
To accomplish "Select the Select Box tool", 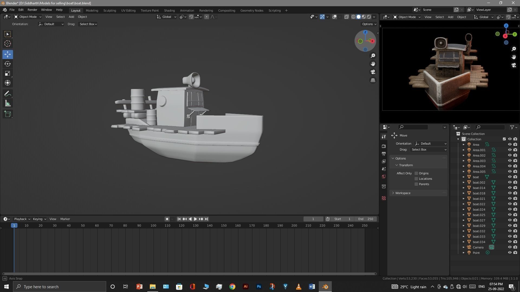I will click(x=8, y=34).
